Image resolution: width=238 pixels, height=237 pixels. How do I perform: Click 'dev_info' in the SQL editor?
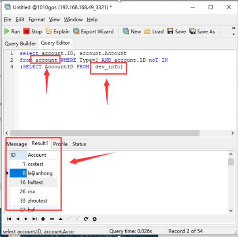click(109, 67)
